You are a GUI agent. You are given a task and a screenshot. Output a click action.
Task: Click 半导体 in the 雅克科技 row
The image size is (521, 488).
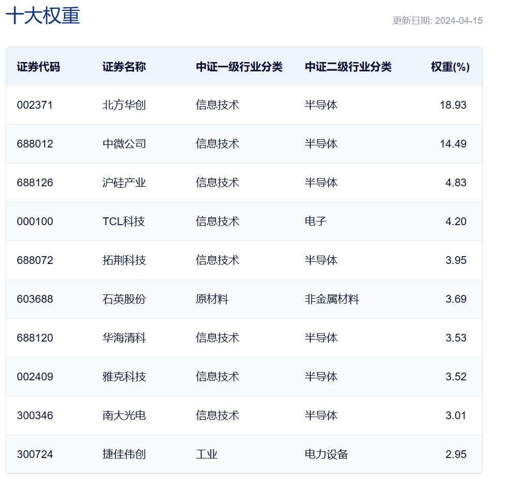(321, 377)
